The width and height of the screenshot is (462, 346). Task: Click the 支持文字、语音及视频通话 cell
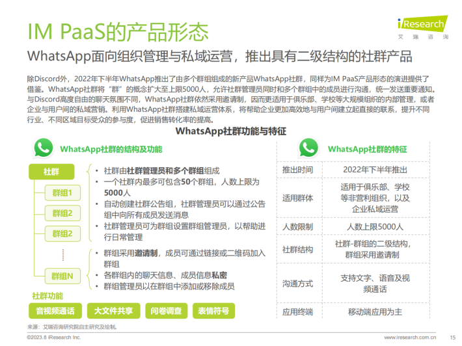pos(375,284)
